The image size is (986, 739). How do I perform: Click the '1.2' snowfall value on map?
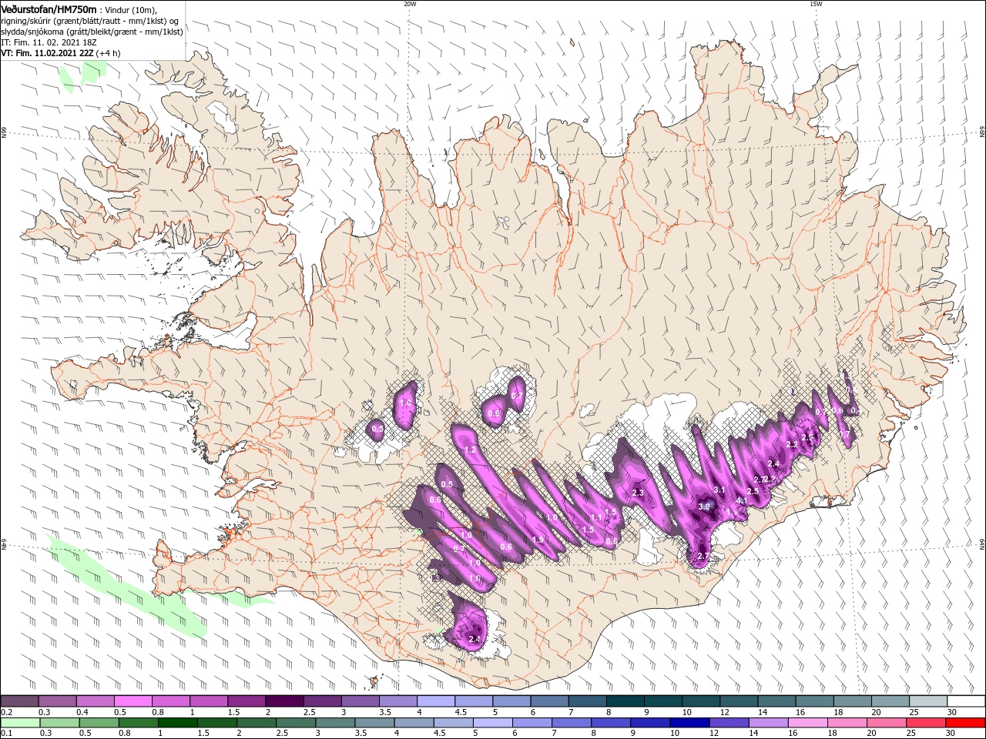coord(469,450)
